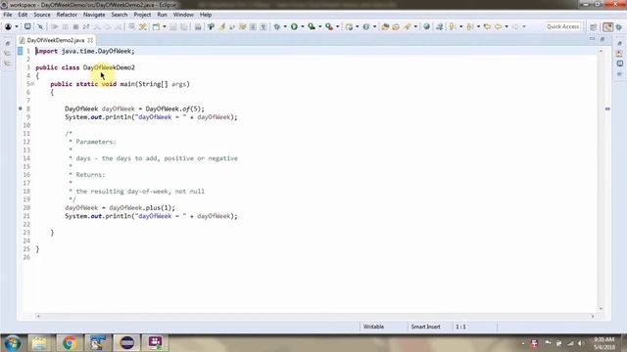Toggle the breakpoint marker on line 8
Image resolution: width=627 pixels, height=352 pixels.
20,109
